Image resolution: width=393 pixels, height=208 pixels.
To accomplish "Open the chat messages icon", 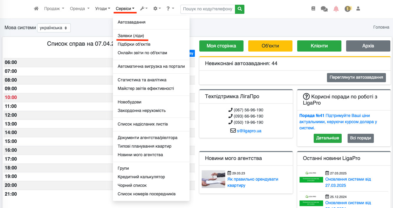I will [x=324, y=9].
